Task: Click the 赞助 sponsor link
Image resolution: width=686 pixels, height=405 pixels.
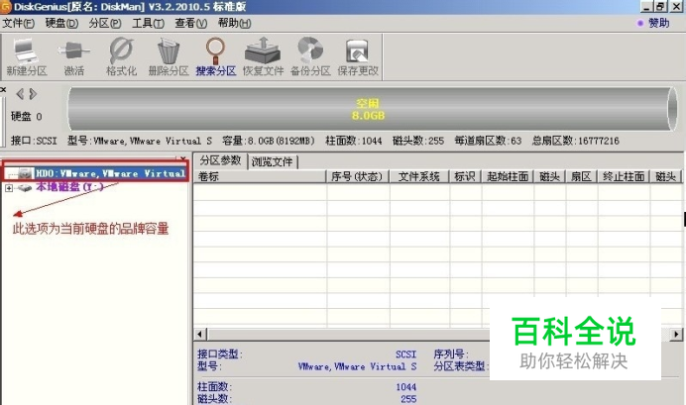Action: pyautogui.click(x=658, y=23)
